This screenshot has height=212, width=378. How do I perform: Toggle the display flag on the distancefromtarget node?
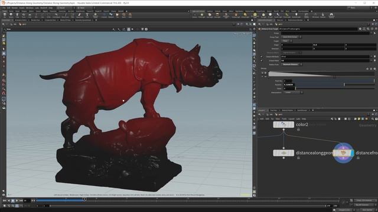point(353,153)
